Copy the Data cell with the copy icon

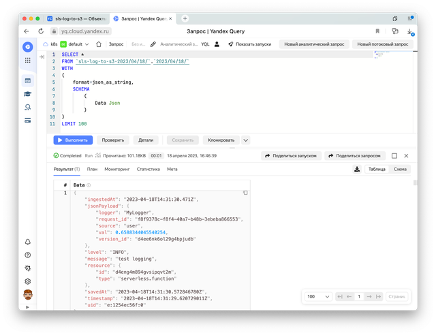(x=245, y=193)
